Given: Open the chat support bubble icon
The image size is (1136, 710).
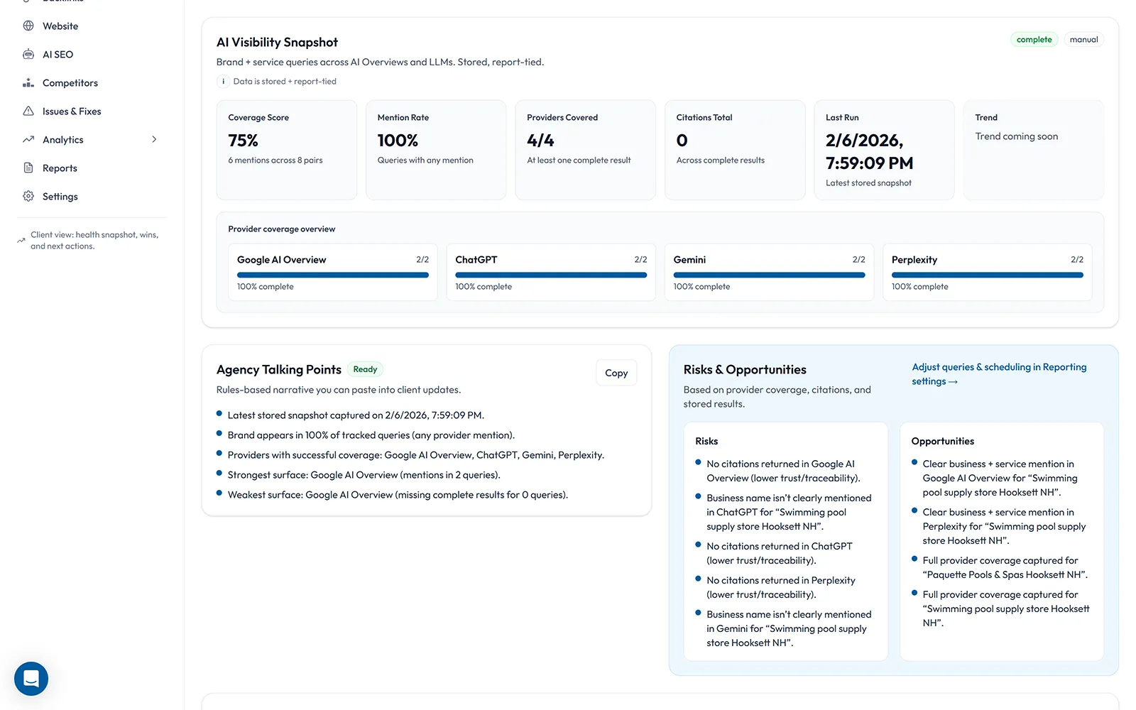Looking at the screenshot, I should (31, 678).
